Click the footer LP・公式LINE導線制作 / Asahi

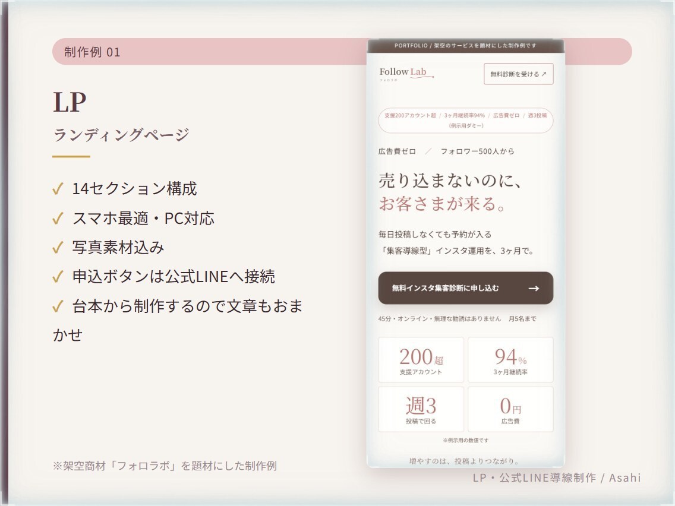point(557,477)
